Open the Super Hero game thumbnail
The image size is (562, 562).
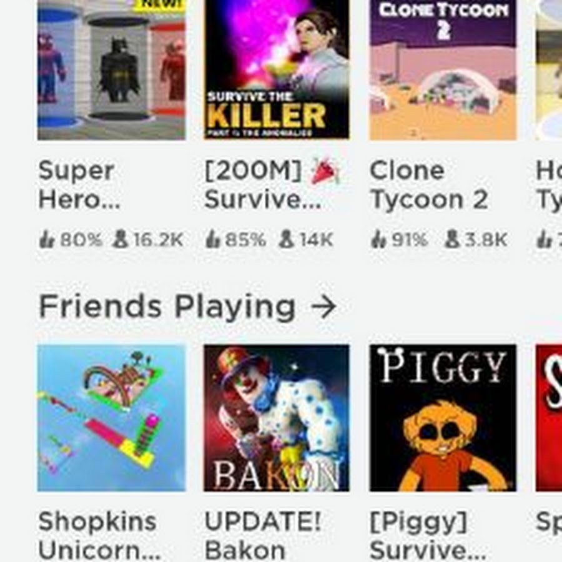coord(112,70)
